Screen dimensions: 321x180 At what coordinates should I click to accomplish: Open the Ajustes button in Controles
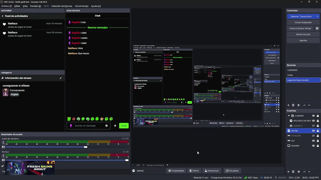point(303,40)
